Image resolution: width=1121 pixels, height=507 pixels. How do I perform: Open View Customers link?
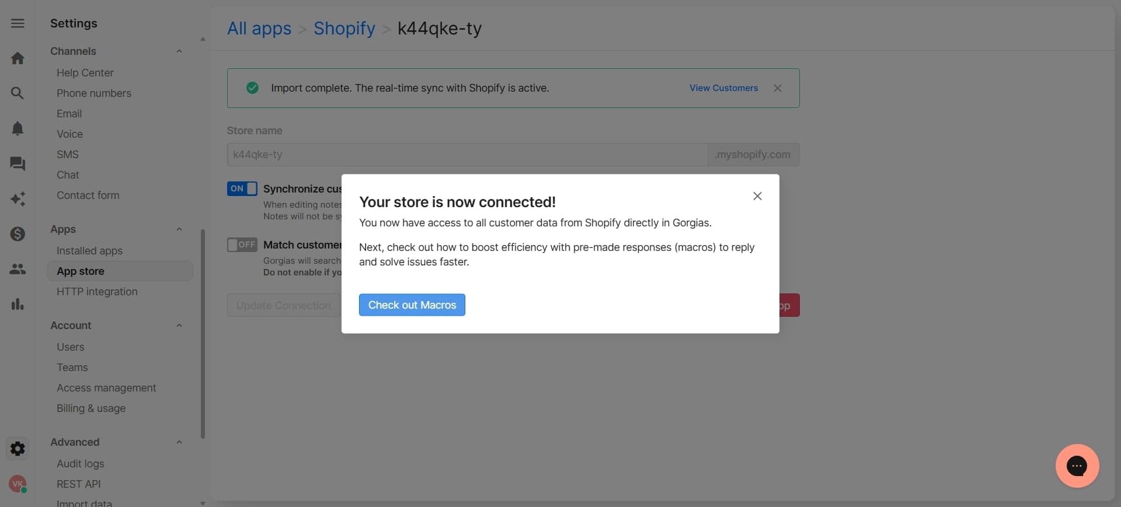click(x=723, y=88)
